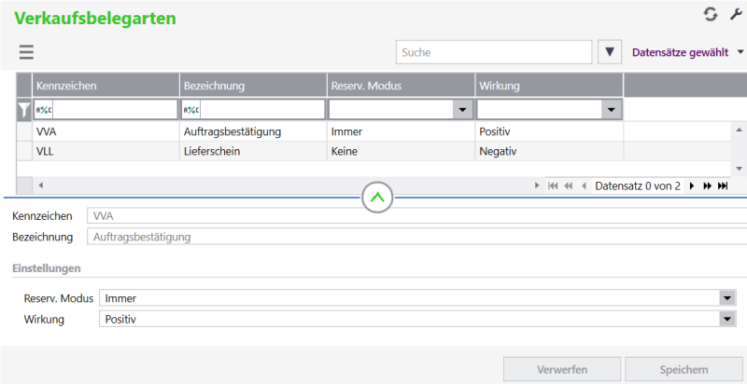
Task: Open settings with the wrench icon
Action: coord(736,14)
